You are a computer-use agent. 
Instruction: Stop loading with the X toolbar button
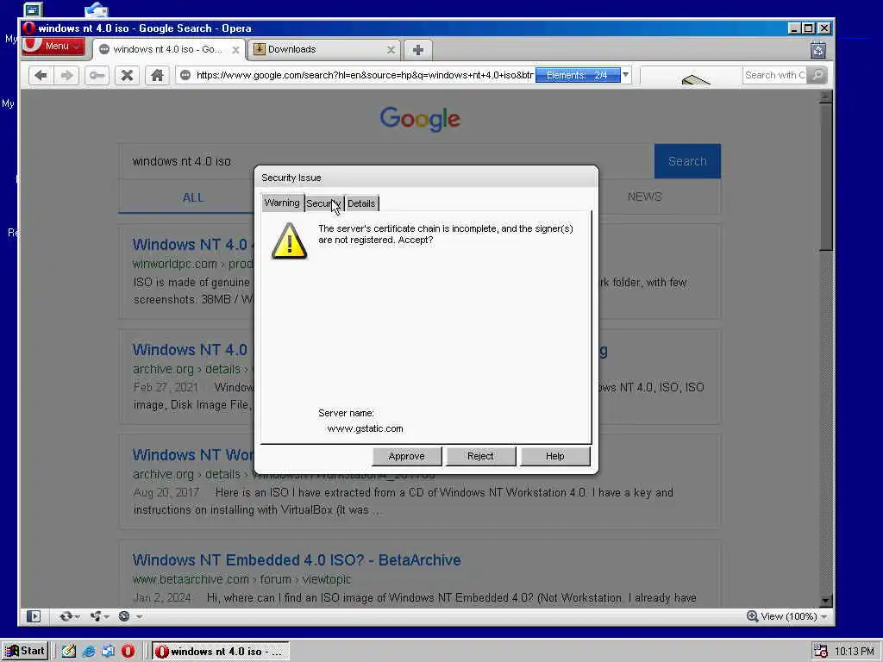pyautogui.click(x=128, y=76)
